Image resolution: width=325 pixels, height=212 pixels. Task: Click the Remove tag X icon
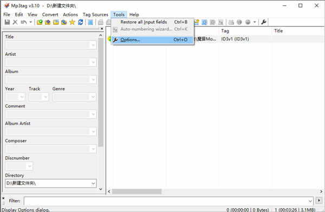point(15,22)
